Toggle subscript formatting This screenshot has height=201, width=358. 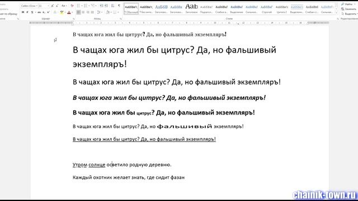44,12
